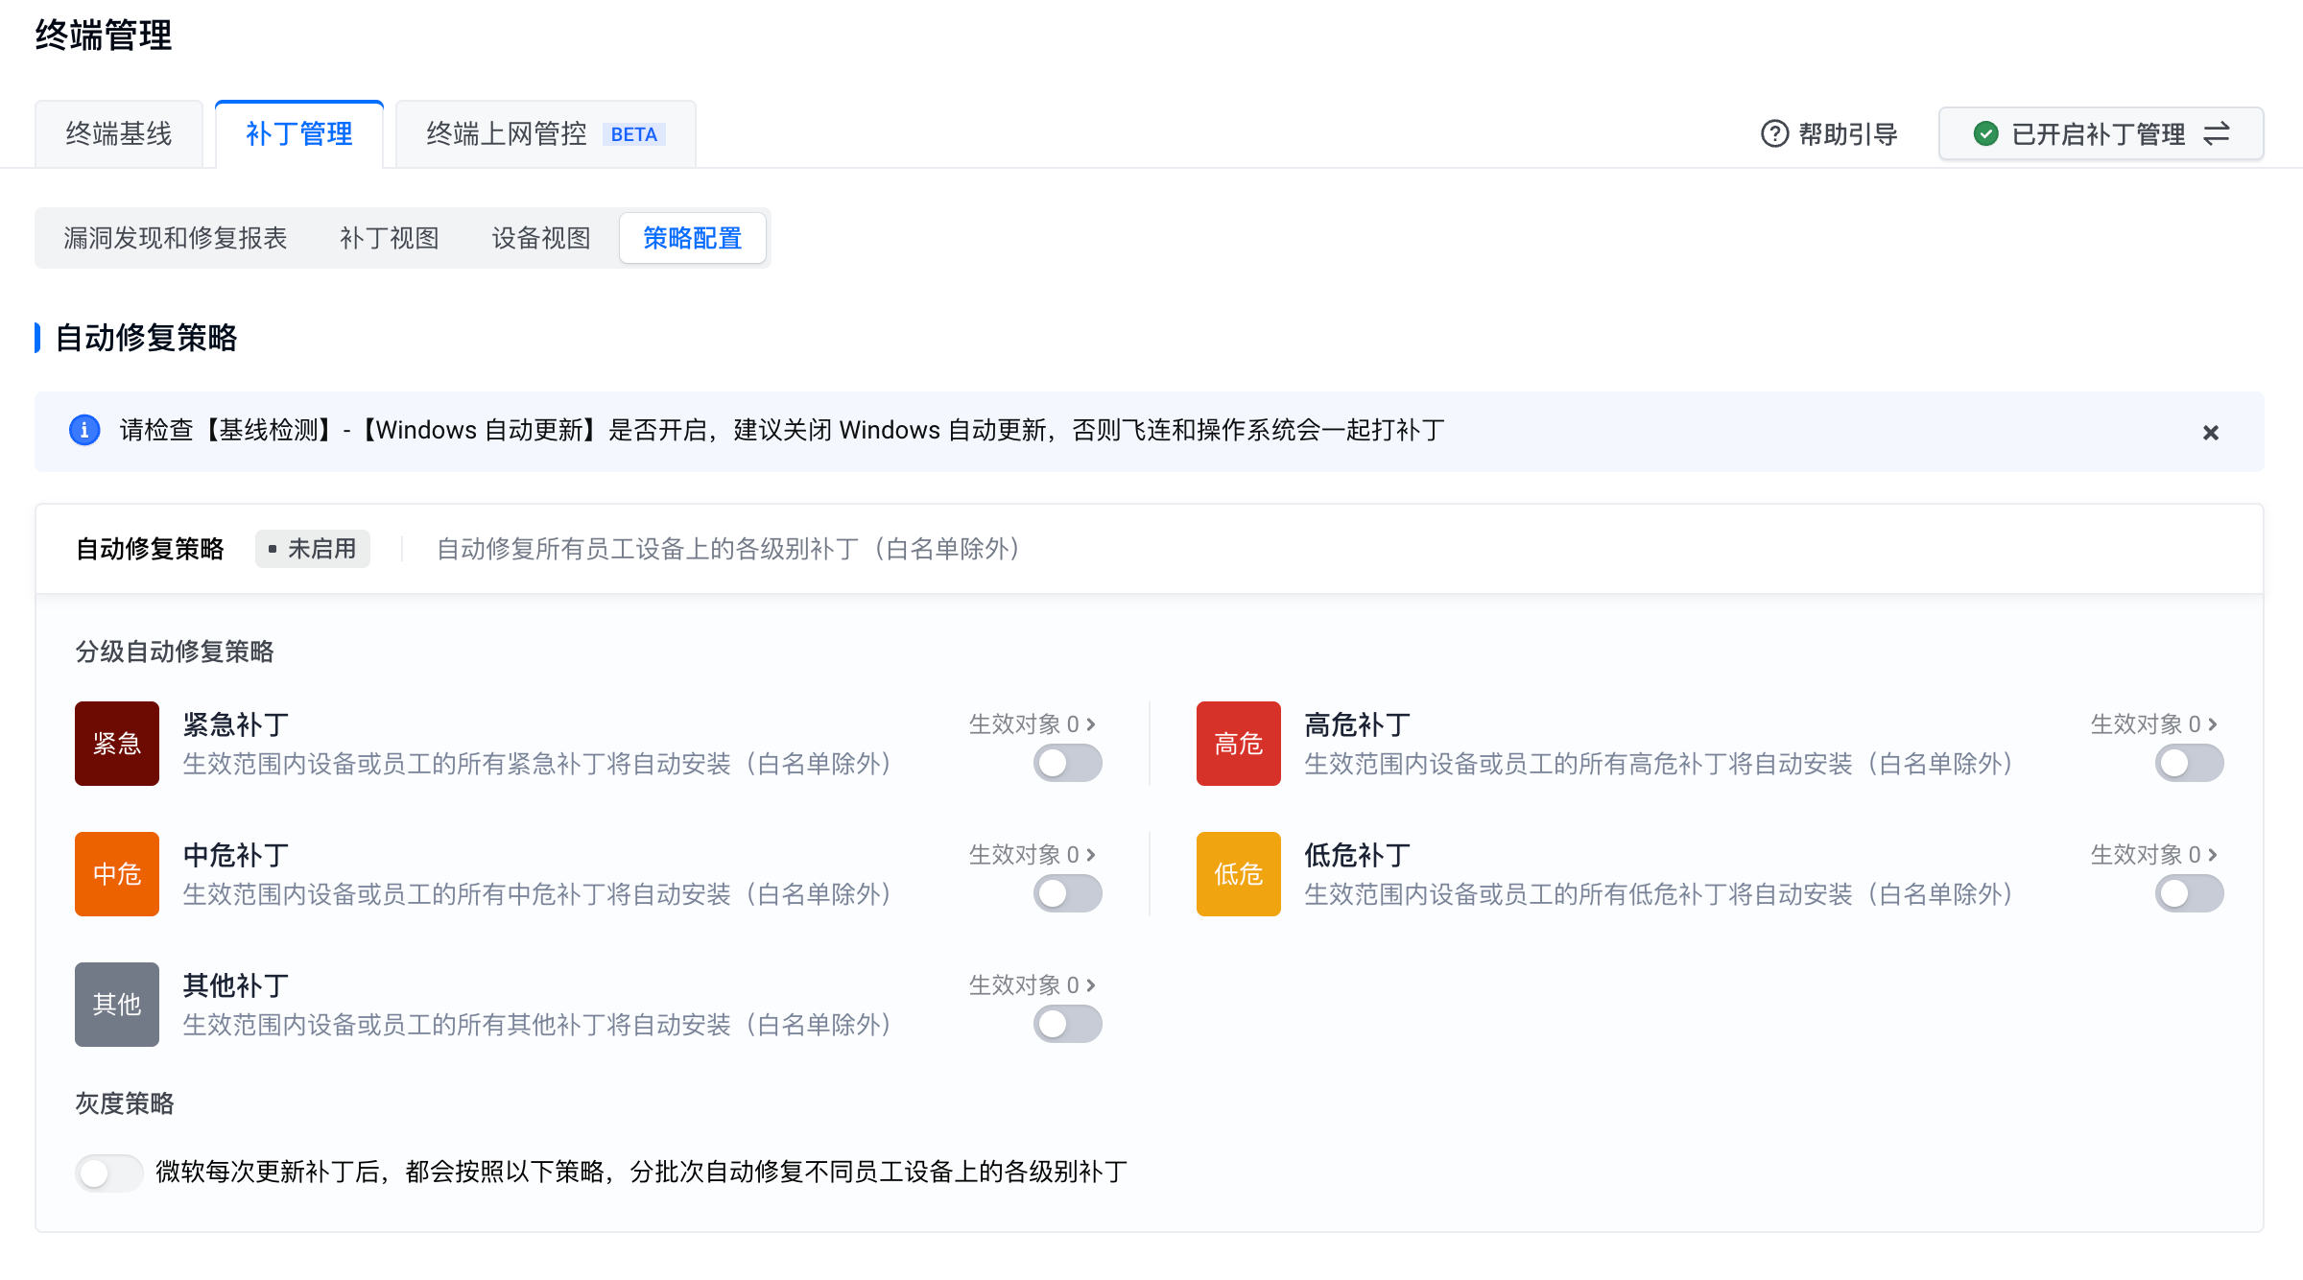Image resolution: width=2303 pixels, height=1280 pixels.
Task: Toggle the 其他补丁 auto-install switch
Action: [1067, 1025]
